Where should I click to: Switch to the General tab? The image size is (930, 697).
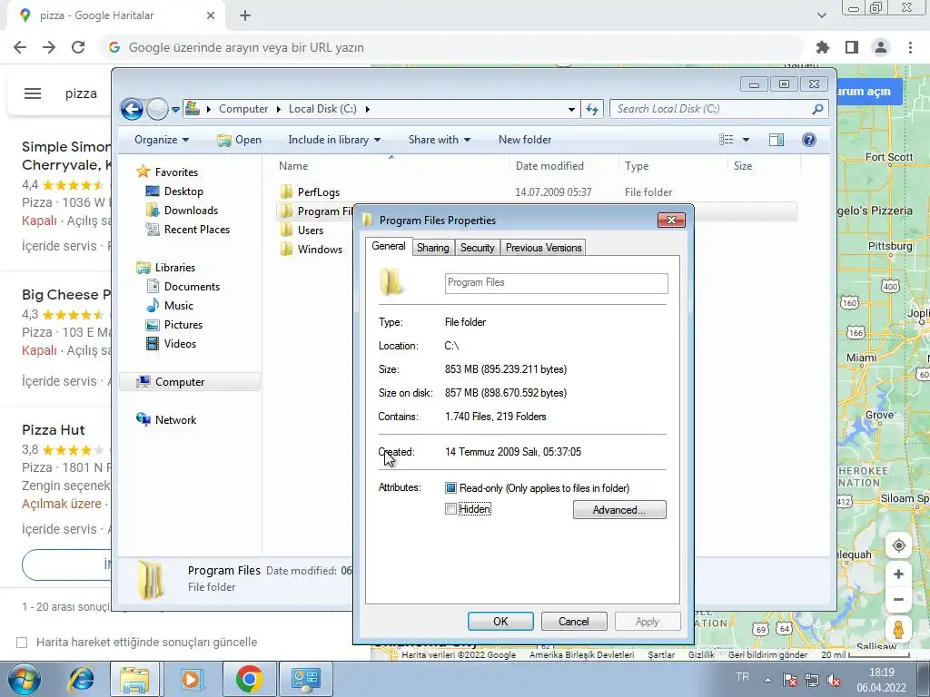pyautogui.click(x=389, y=247)
